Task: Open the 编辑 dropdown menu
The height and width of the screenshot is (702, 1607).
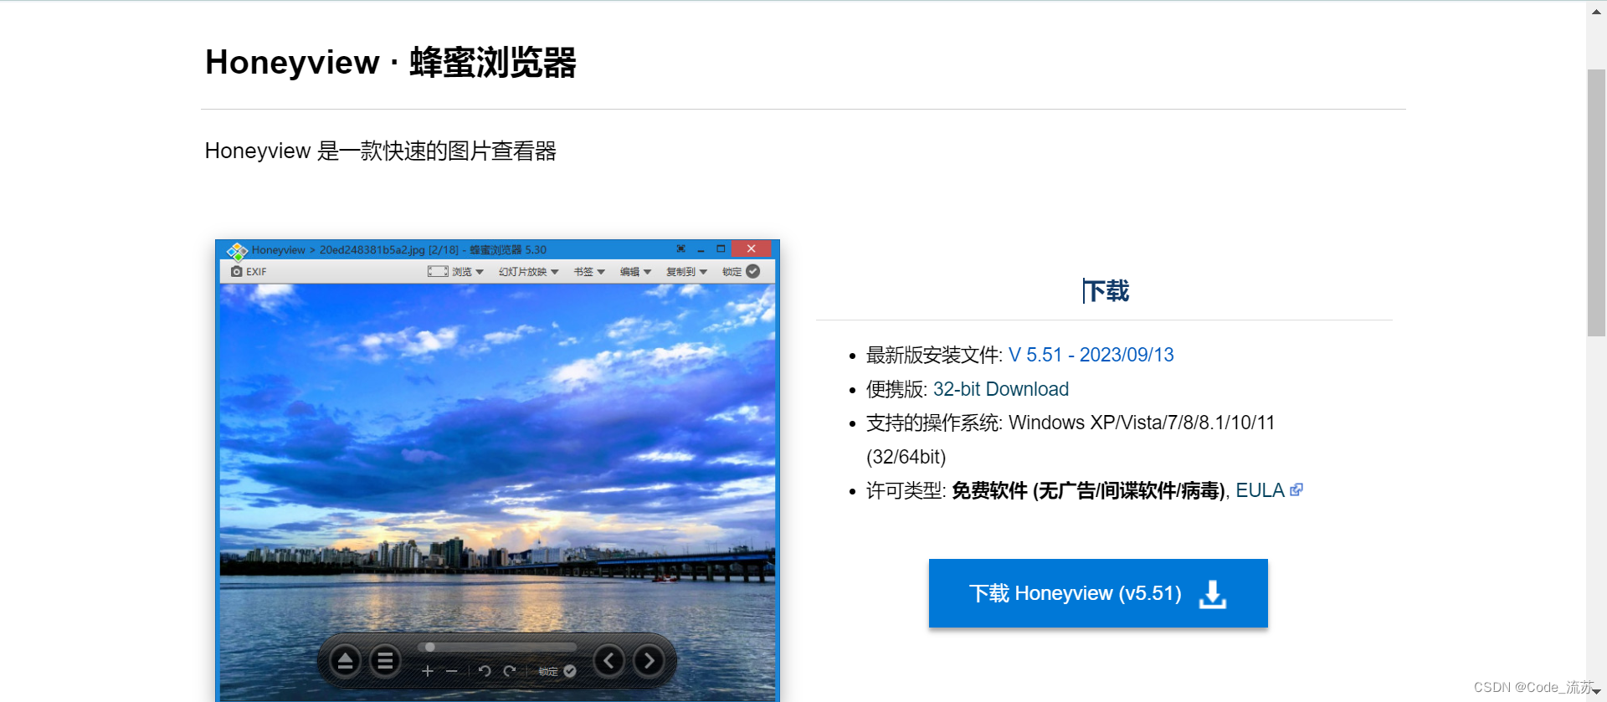Action: click(x=635, y=272)
